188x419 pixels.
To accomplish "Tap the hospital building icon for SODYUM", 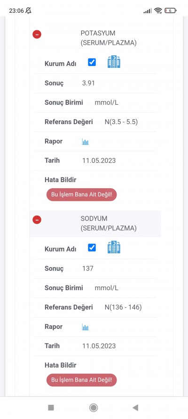I will [x=114, y=247].
